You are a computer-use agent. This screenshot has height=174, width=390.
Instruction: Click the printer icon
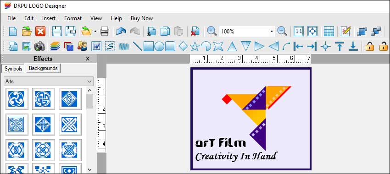[x=105, y=32]
